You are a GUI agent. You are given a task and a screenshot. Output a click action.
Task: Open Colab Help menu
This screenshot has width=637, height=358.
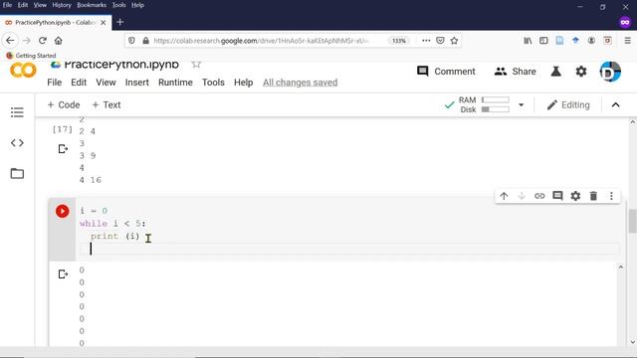(243, 83)
